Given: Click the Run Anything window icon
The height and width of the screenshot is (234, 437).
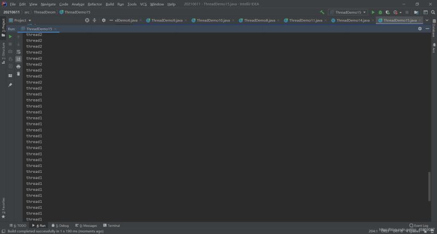Looking at the screenshot, I should click(426, 12).
